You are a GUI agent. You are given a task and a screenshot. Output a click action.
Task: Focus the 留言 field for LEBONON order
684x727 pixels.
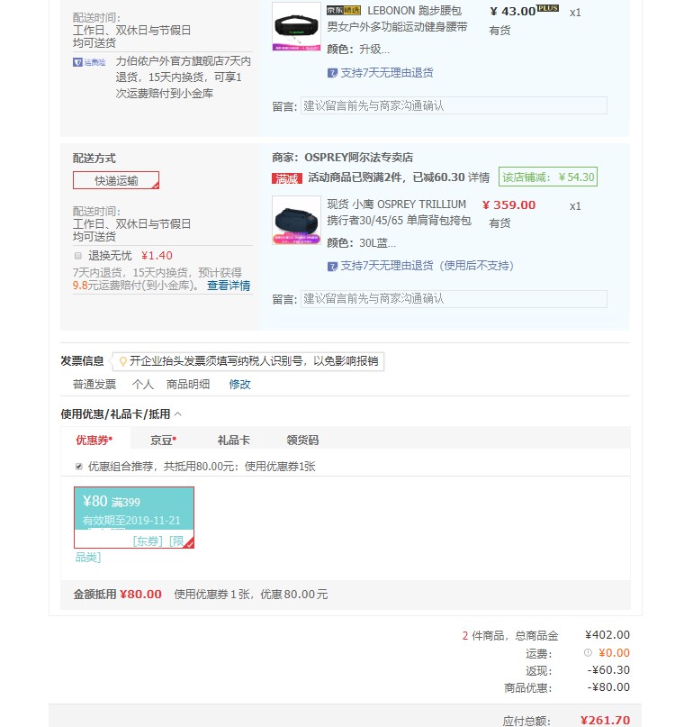tap(454, 105)
